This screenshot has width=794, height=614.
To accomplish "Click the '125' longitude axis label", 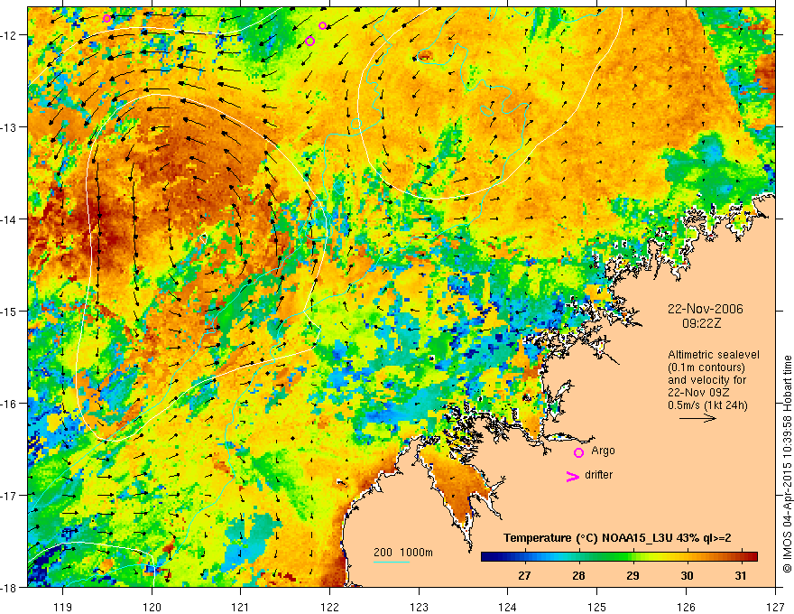I will [x=597, y=607].
